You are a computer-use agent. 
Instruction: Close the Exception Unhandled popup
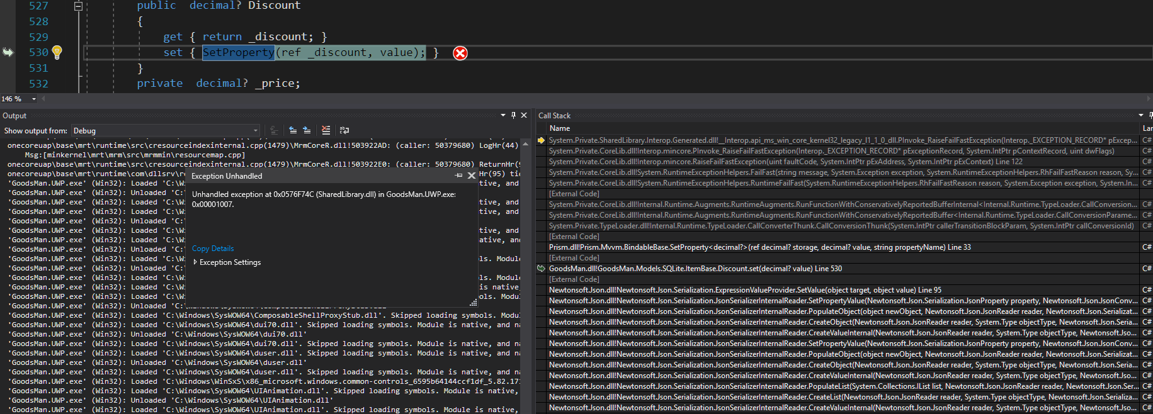(472, 176)
